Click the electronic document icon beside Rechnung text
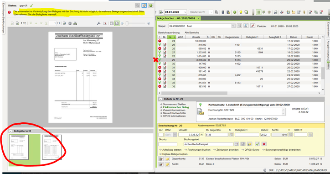The image size is (330, 174). pyautogui.click(x=201, y=112)
